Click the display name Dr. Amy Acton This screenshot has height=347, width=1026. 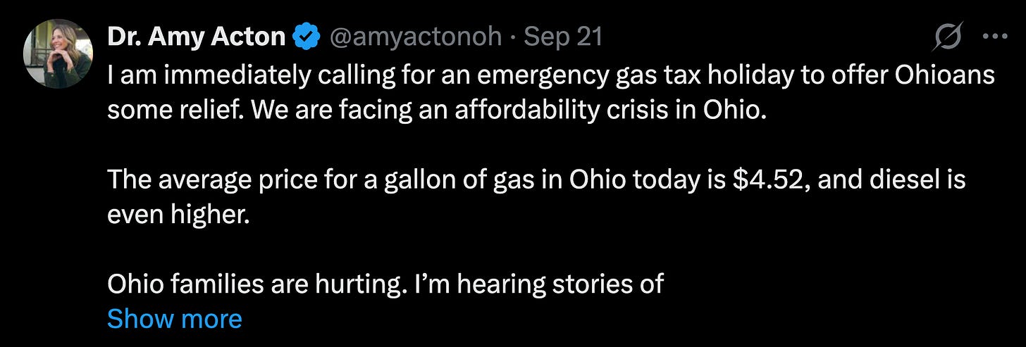[x=196, y=37]
